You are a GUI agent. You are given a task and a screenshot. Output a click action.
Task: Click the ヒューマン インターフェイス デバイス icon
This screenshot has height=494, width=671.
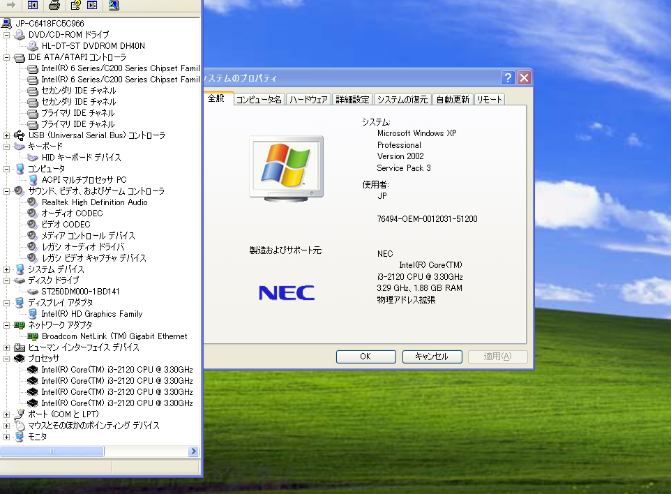coord(20,347)
